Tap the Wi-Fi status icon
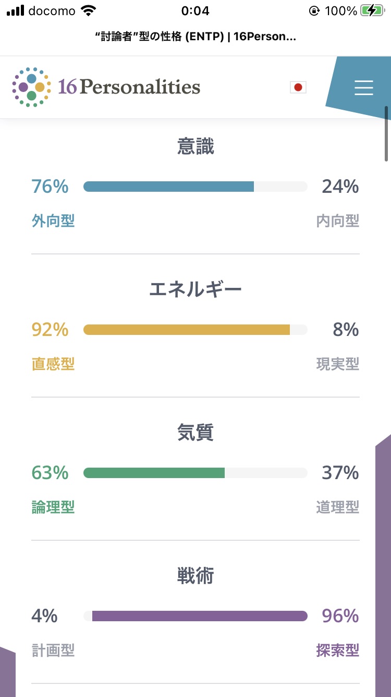Viewport: 391px width, 697px height. click(89, 10)
